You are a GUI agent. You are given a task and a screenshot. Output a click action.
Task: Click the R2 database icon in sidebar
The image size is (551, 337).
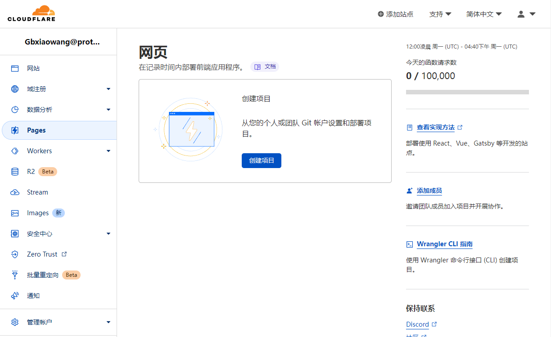(x=15, y=172)
